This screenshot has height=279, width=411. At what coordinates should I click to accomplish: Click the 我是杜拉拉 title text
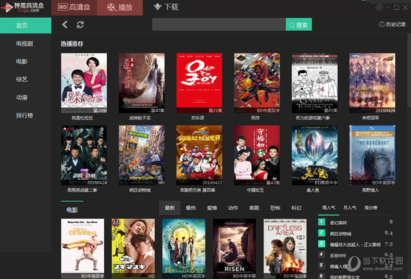(82, 118)
